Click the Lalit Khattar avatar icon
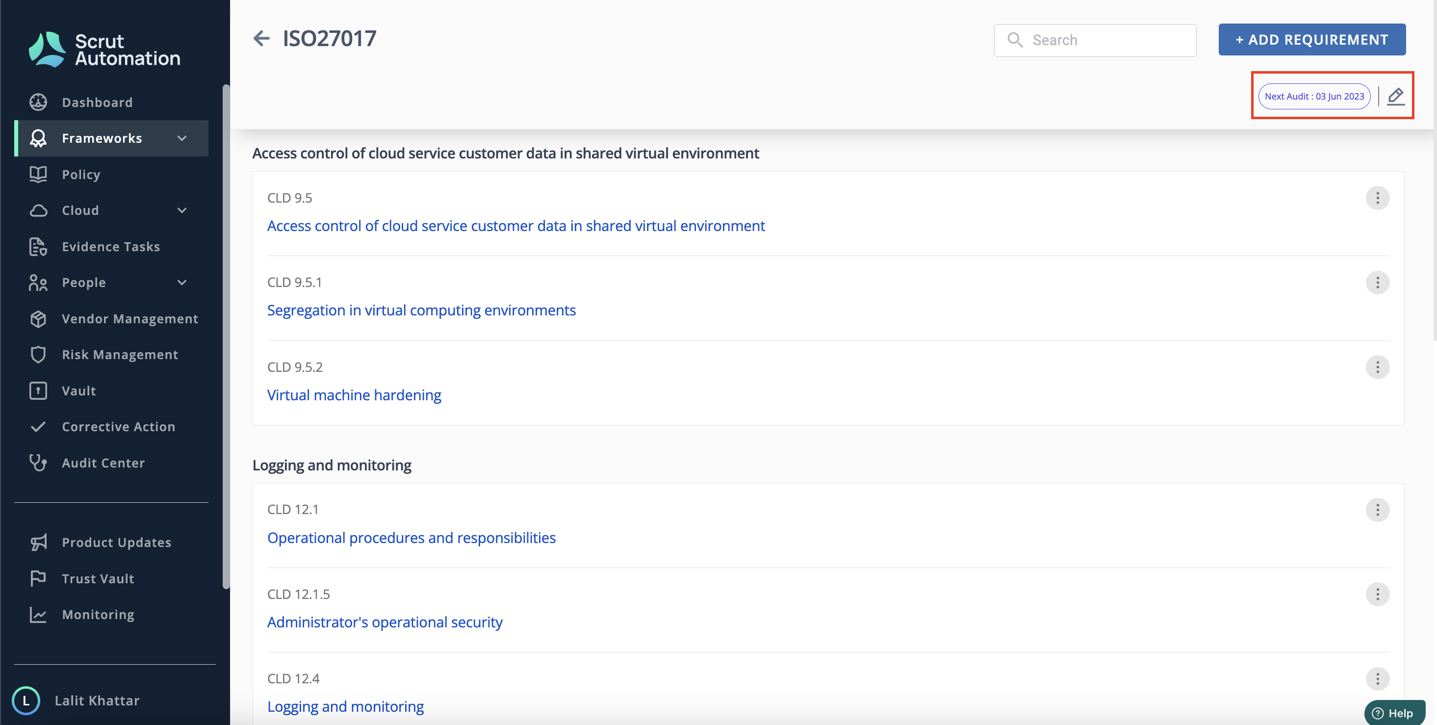The width and height of the screenshot is (1437, 725). coord(26,700)
